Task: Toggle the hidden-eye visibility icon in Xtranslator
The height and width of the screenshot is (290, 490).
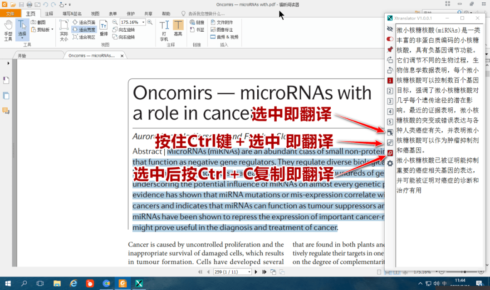Action: tap(390, 29)
